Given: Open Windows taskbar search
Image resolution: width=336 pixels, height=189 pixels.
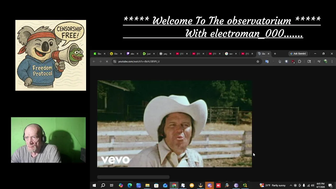Looking at the screenshot, I should coord(103,186).
